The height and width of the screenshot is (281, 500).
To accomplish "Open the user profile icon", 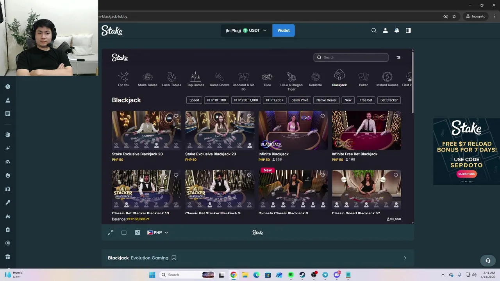I will tap(385, 30).
